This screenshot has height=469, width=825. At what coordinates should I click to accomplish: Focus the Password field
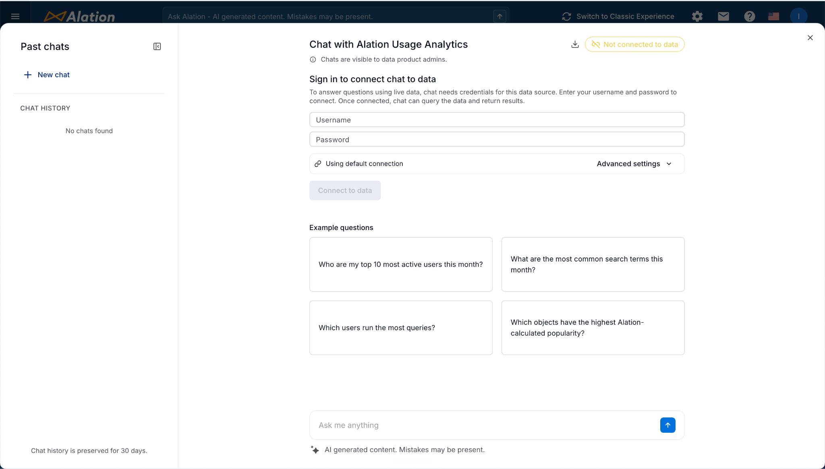click(x=497, y=139)
